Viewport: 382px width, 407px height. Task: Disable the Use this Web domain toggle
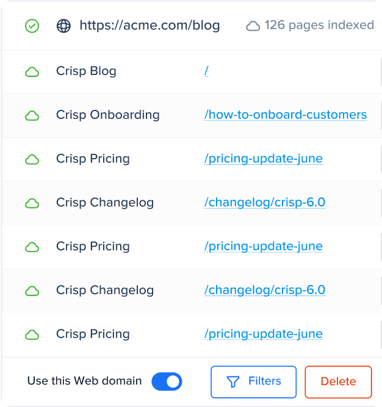point(167,382)
